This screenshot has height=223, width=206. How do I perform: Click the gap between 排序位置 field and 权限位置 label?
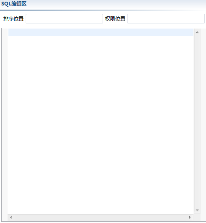coord(104,18)
